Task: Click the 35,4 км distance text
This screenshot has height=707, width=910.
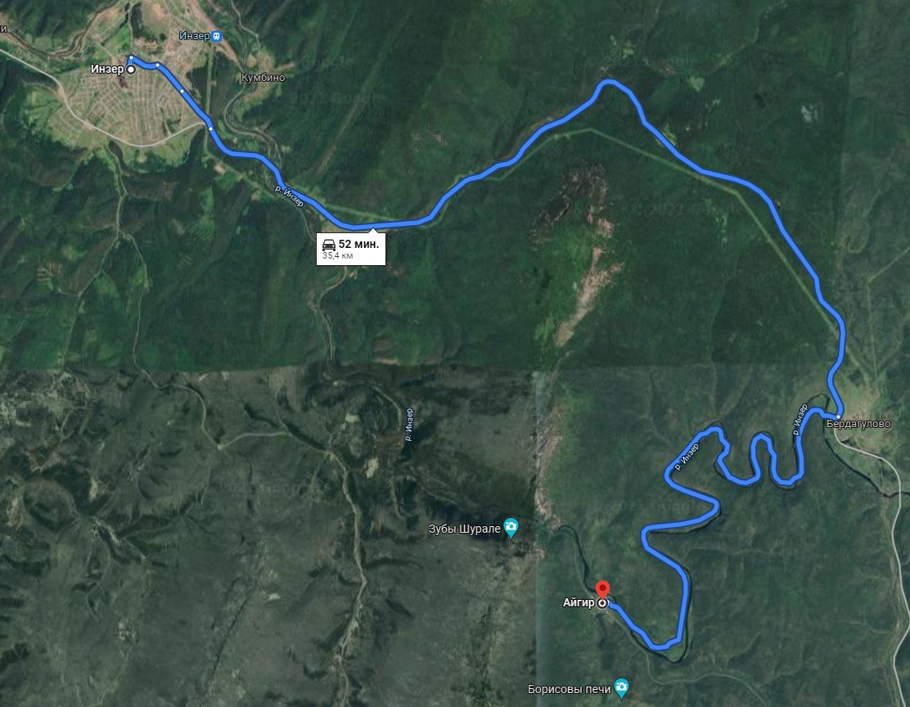Action: click(338, 256)
